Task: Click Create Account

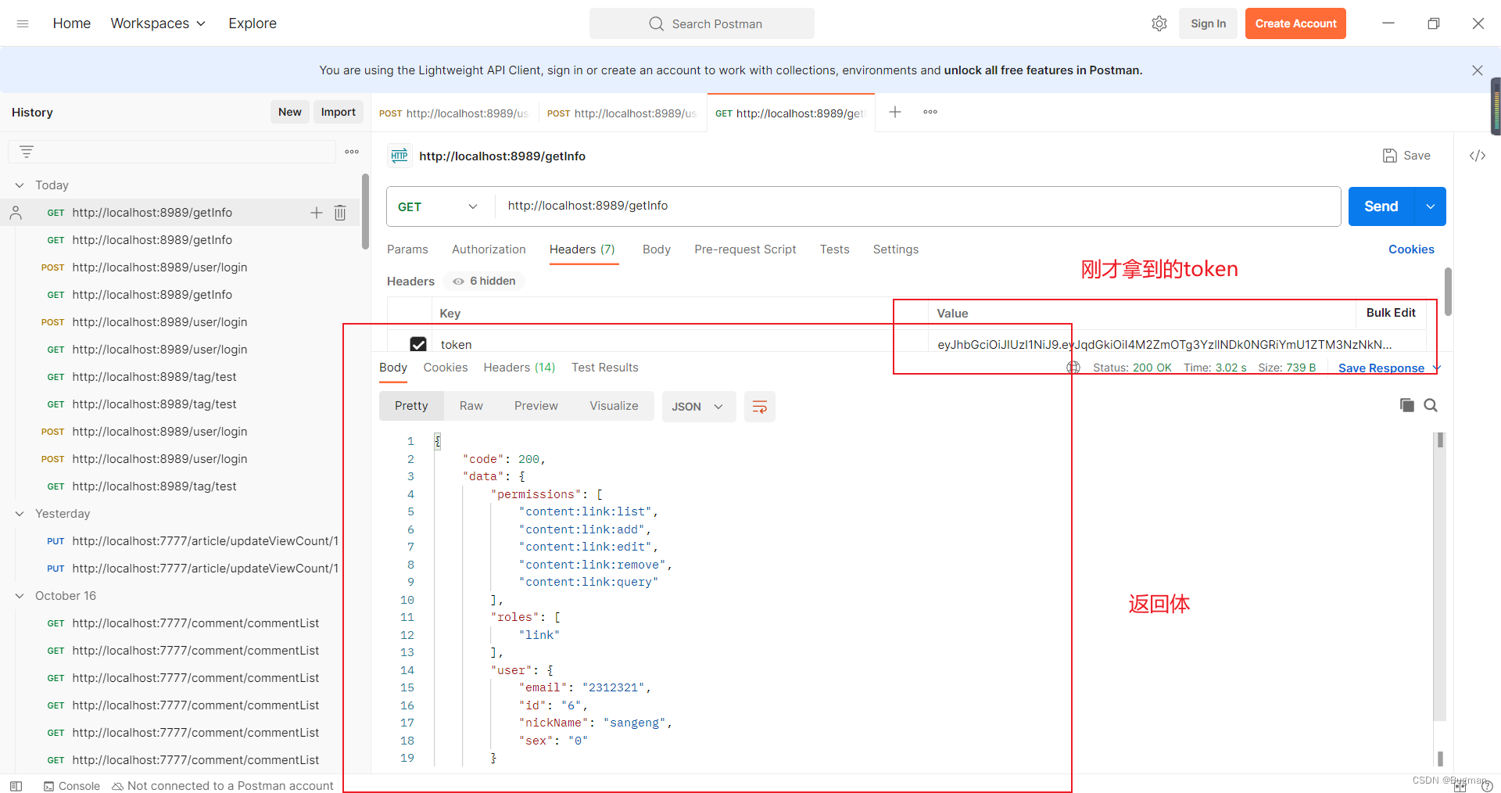Action: pos(1295,23)
